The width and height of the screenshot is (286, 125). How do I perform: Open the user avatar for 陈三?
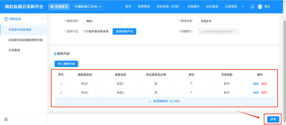coord(260,7)
